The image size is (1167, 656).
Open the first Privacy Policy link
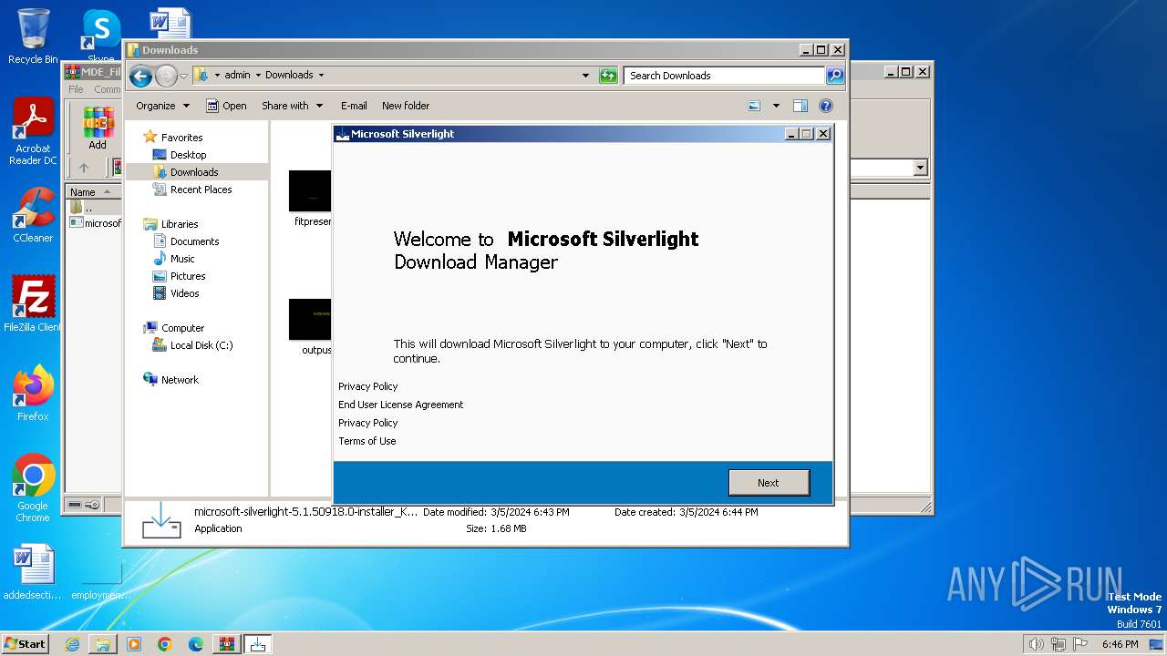click(x=368, y=386)
